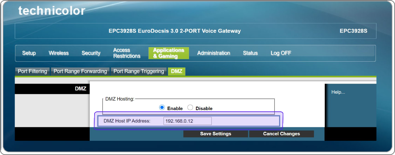The height and width of the screenshot is (155, 395).
Task: Click Log OFF in the navigation bar
Action: pyautogui.click(x=281, y=53)
